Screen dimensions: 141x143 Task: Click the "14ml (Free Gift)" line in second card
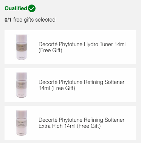click(57, 88)
